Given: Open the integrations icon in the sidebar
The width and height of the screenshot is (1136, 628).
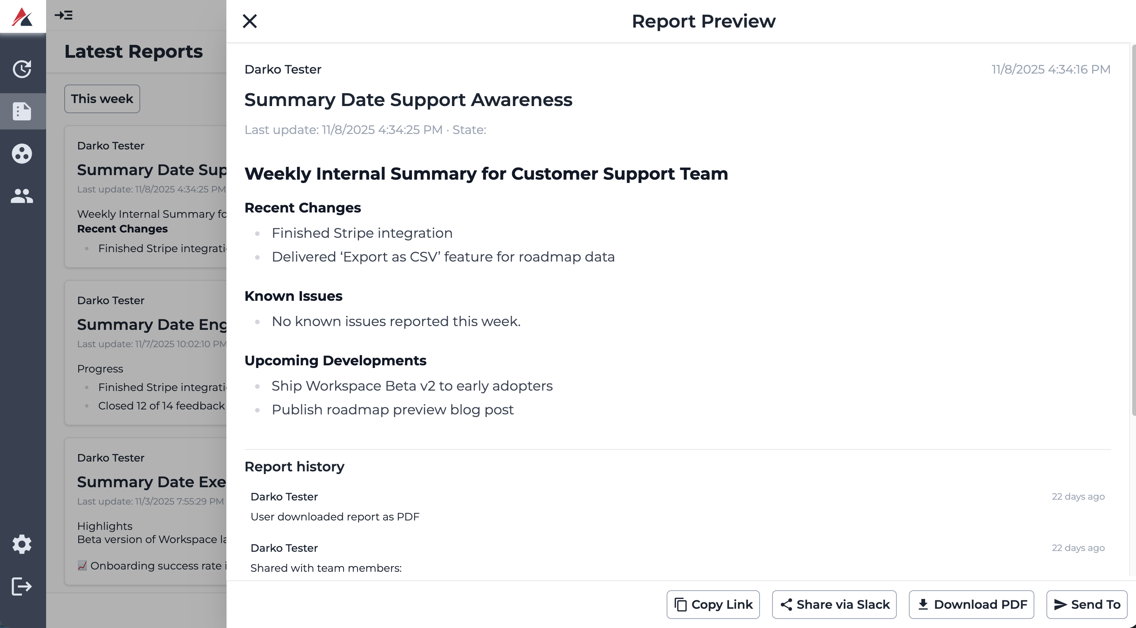Looking at the screenshot, I should 22,153.
